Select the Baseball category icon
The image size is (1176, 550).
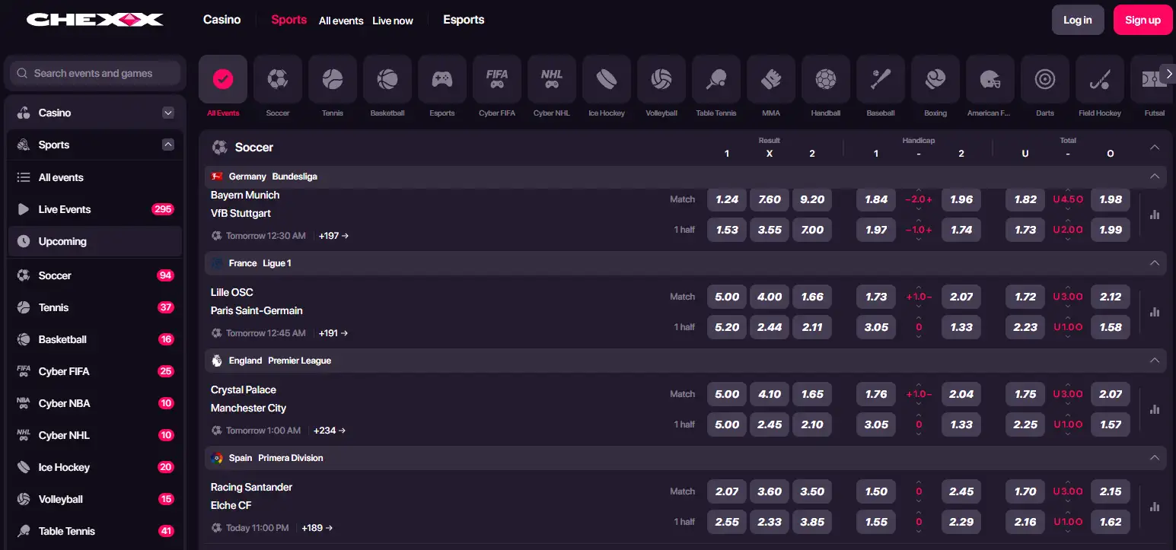pyautogui.click(x=881, y=79)
